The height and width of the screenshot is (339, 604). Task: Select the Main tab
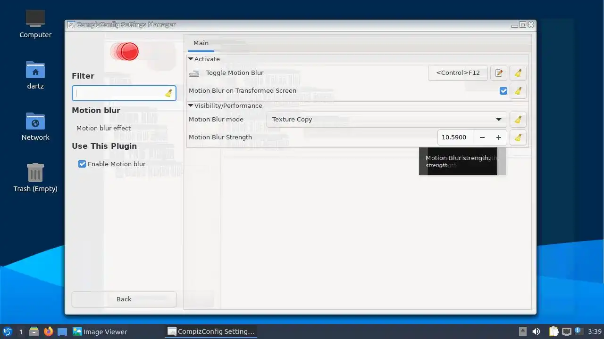[x=201, y=43]
